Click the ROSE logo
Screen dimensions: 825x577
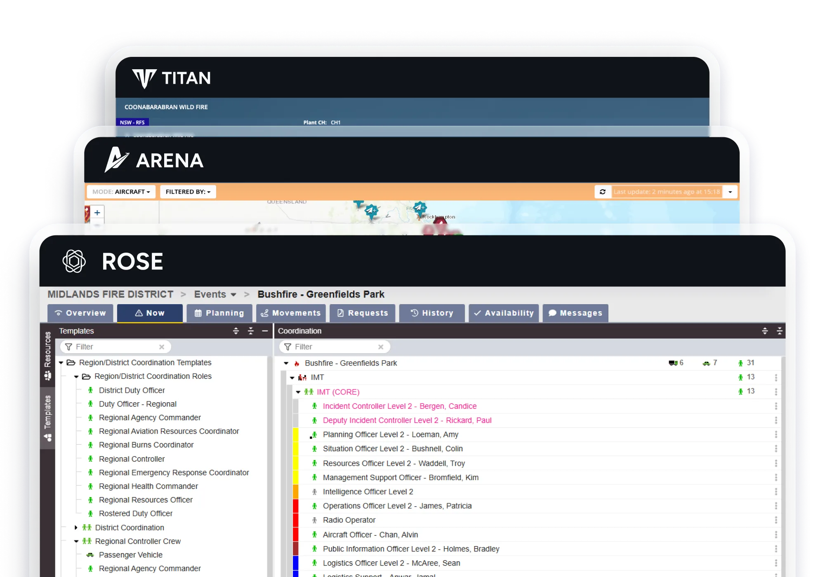[75, 261]
